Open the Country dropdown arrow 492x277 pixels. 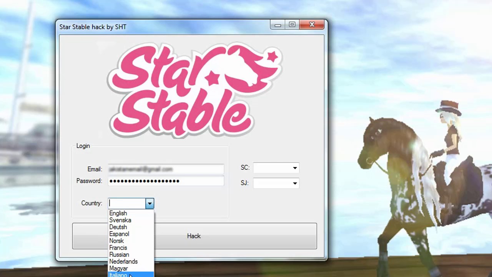coord(150,203)
